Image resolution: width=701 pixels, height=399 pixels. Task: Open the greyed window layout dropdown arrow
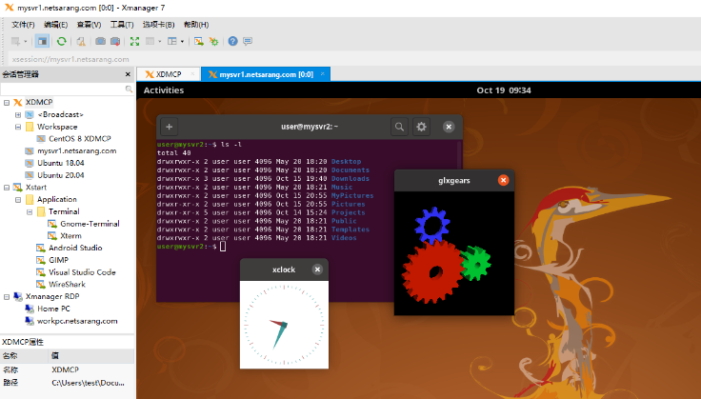tap(160, 42)
